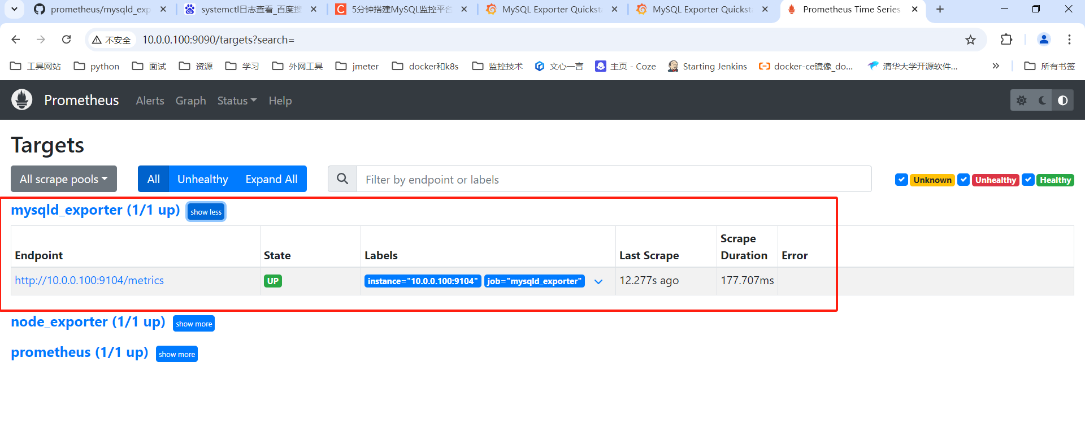Collapse mysqld_exporter with show less
Image resolution: width=1085 pixels, height=440 pixels.
[206, 212]
